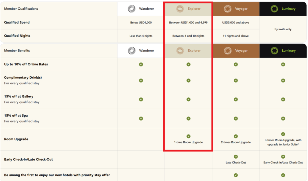Click the Explorer logo in Member Benefits row
The height and width of the screenshot is (181, 308).
coord(180,50)
